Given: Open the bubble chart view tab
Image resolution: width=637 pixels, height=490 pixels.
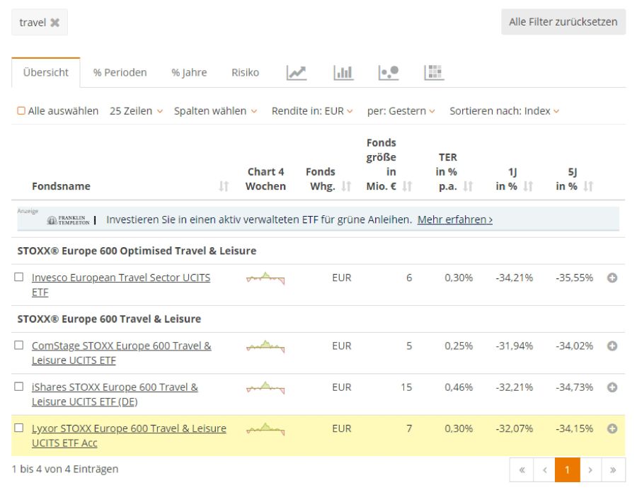Looking at the screenshot, I should [x=389, y=73].
